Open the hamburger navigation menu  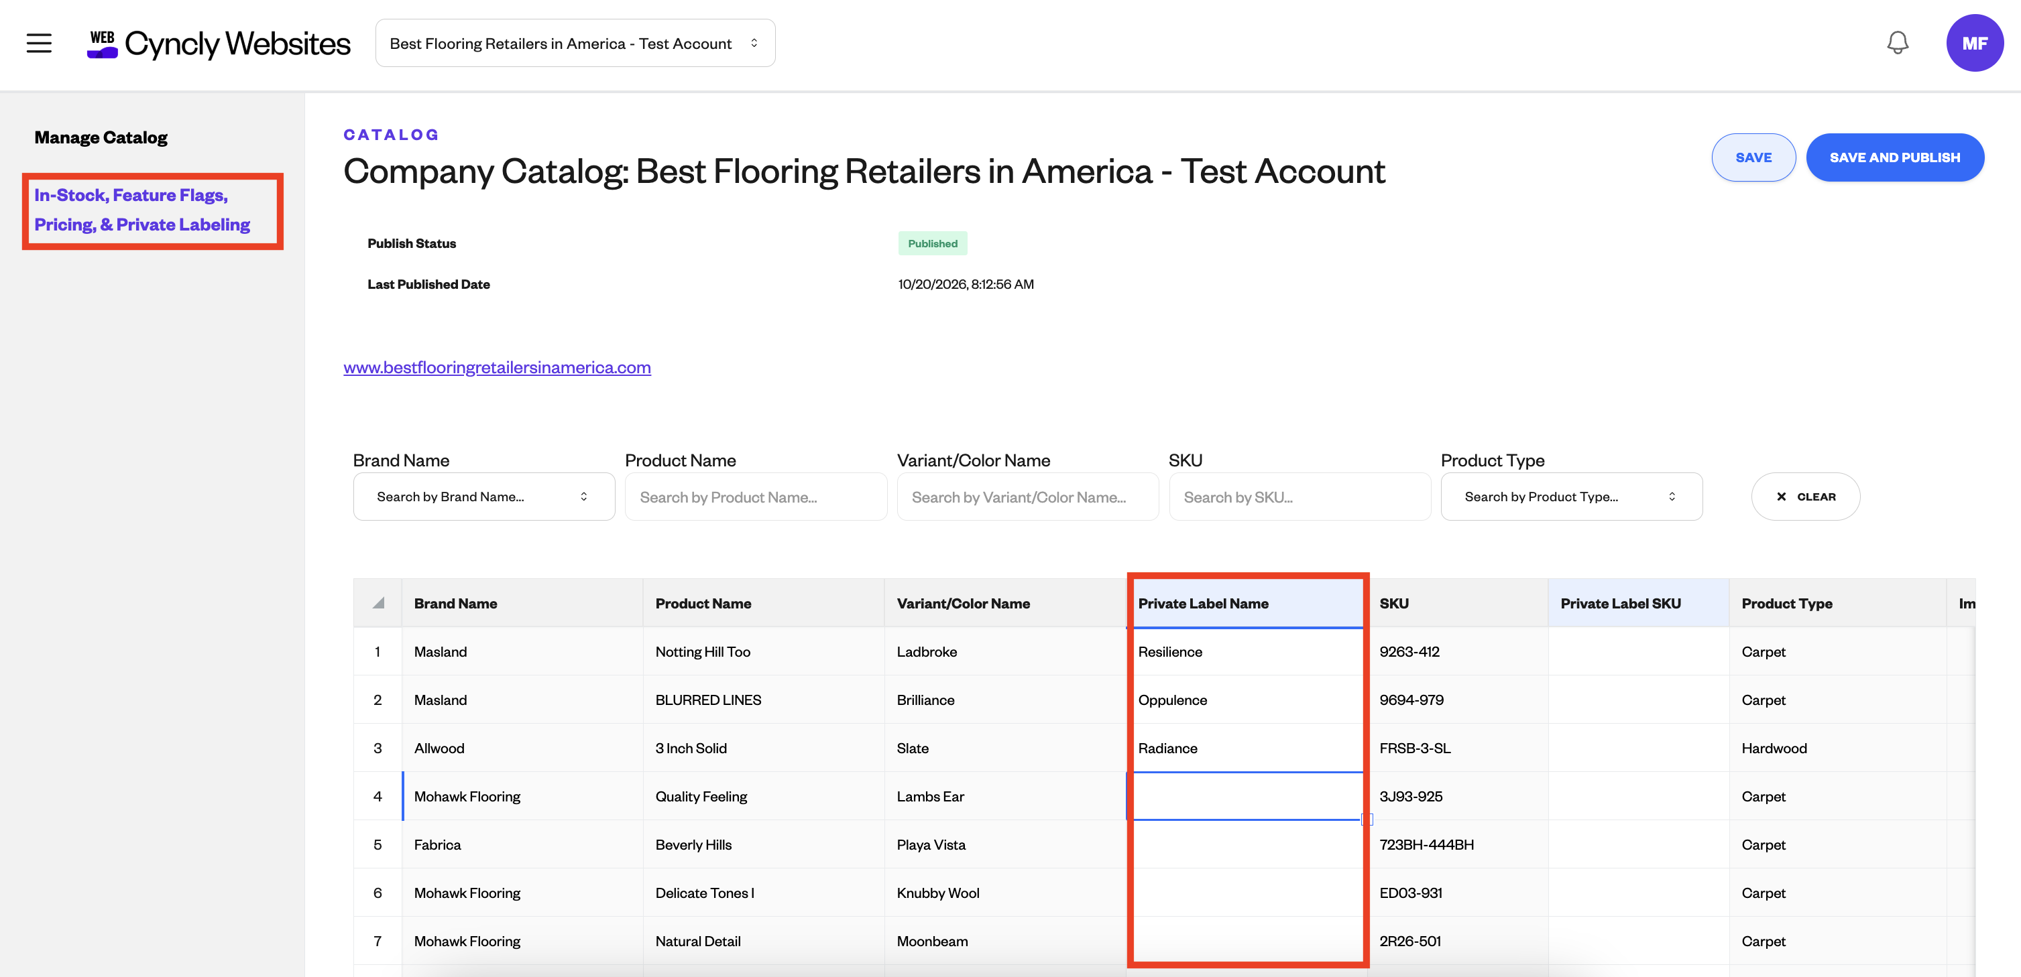coord(38,43)
